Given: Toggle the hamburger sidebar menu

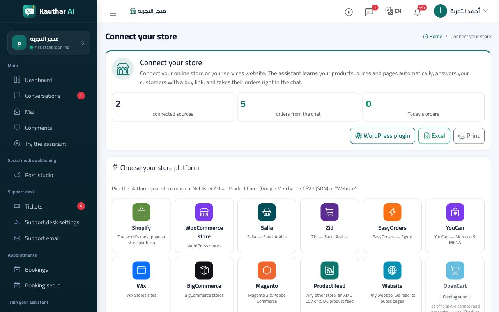Looking at the screenshot, I should [x=113, y=13].
